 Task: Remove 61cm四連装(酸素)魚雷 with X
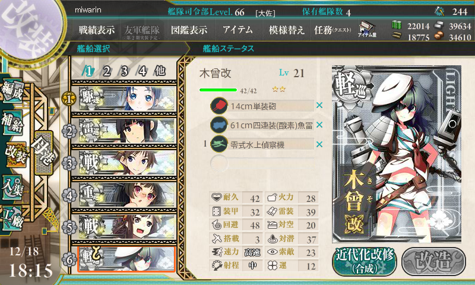[319, 125]
